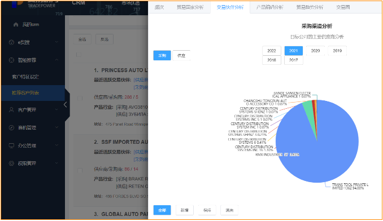Expand the e贸搜 menu chevron

(x=56, y=42)
